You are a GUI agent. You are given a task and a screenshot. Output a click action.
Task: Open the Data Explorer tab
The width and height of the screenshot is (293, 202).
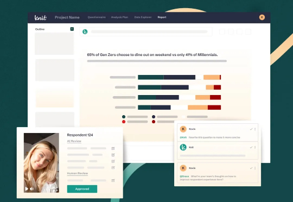click(143, 17)
